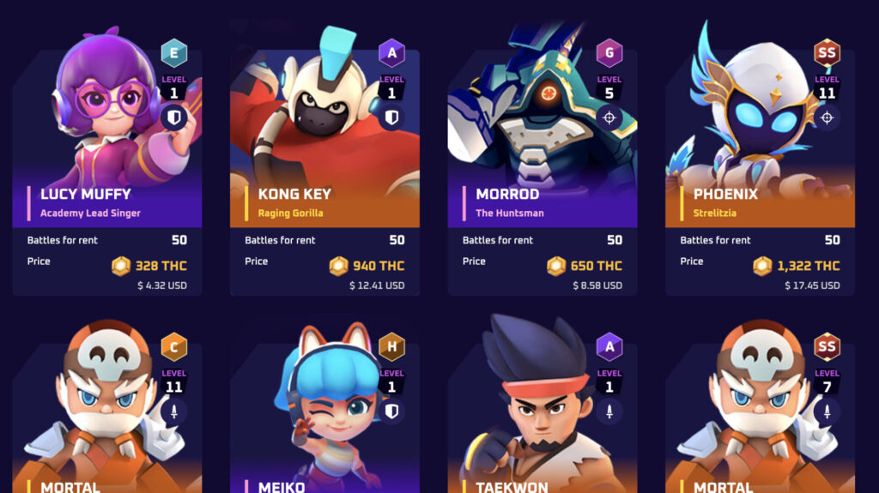Screen dimensions: 879x493
Task: Click the E rarity badge on Lucy Muffy
Action: (x=173, y=53)
